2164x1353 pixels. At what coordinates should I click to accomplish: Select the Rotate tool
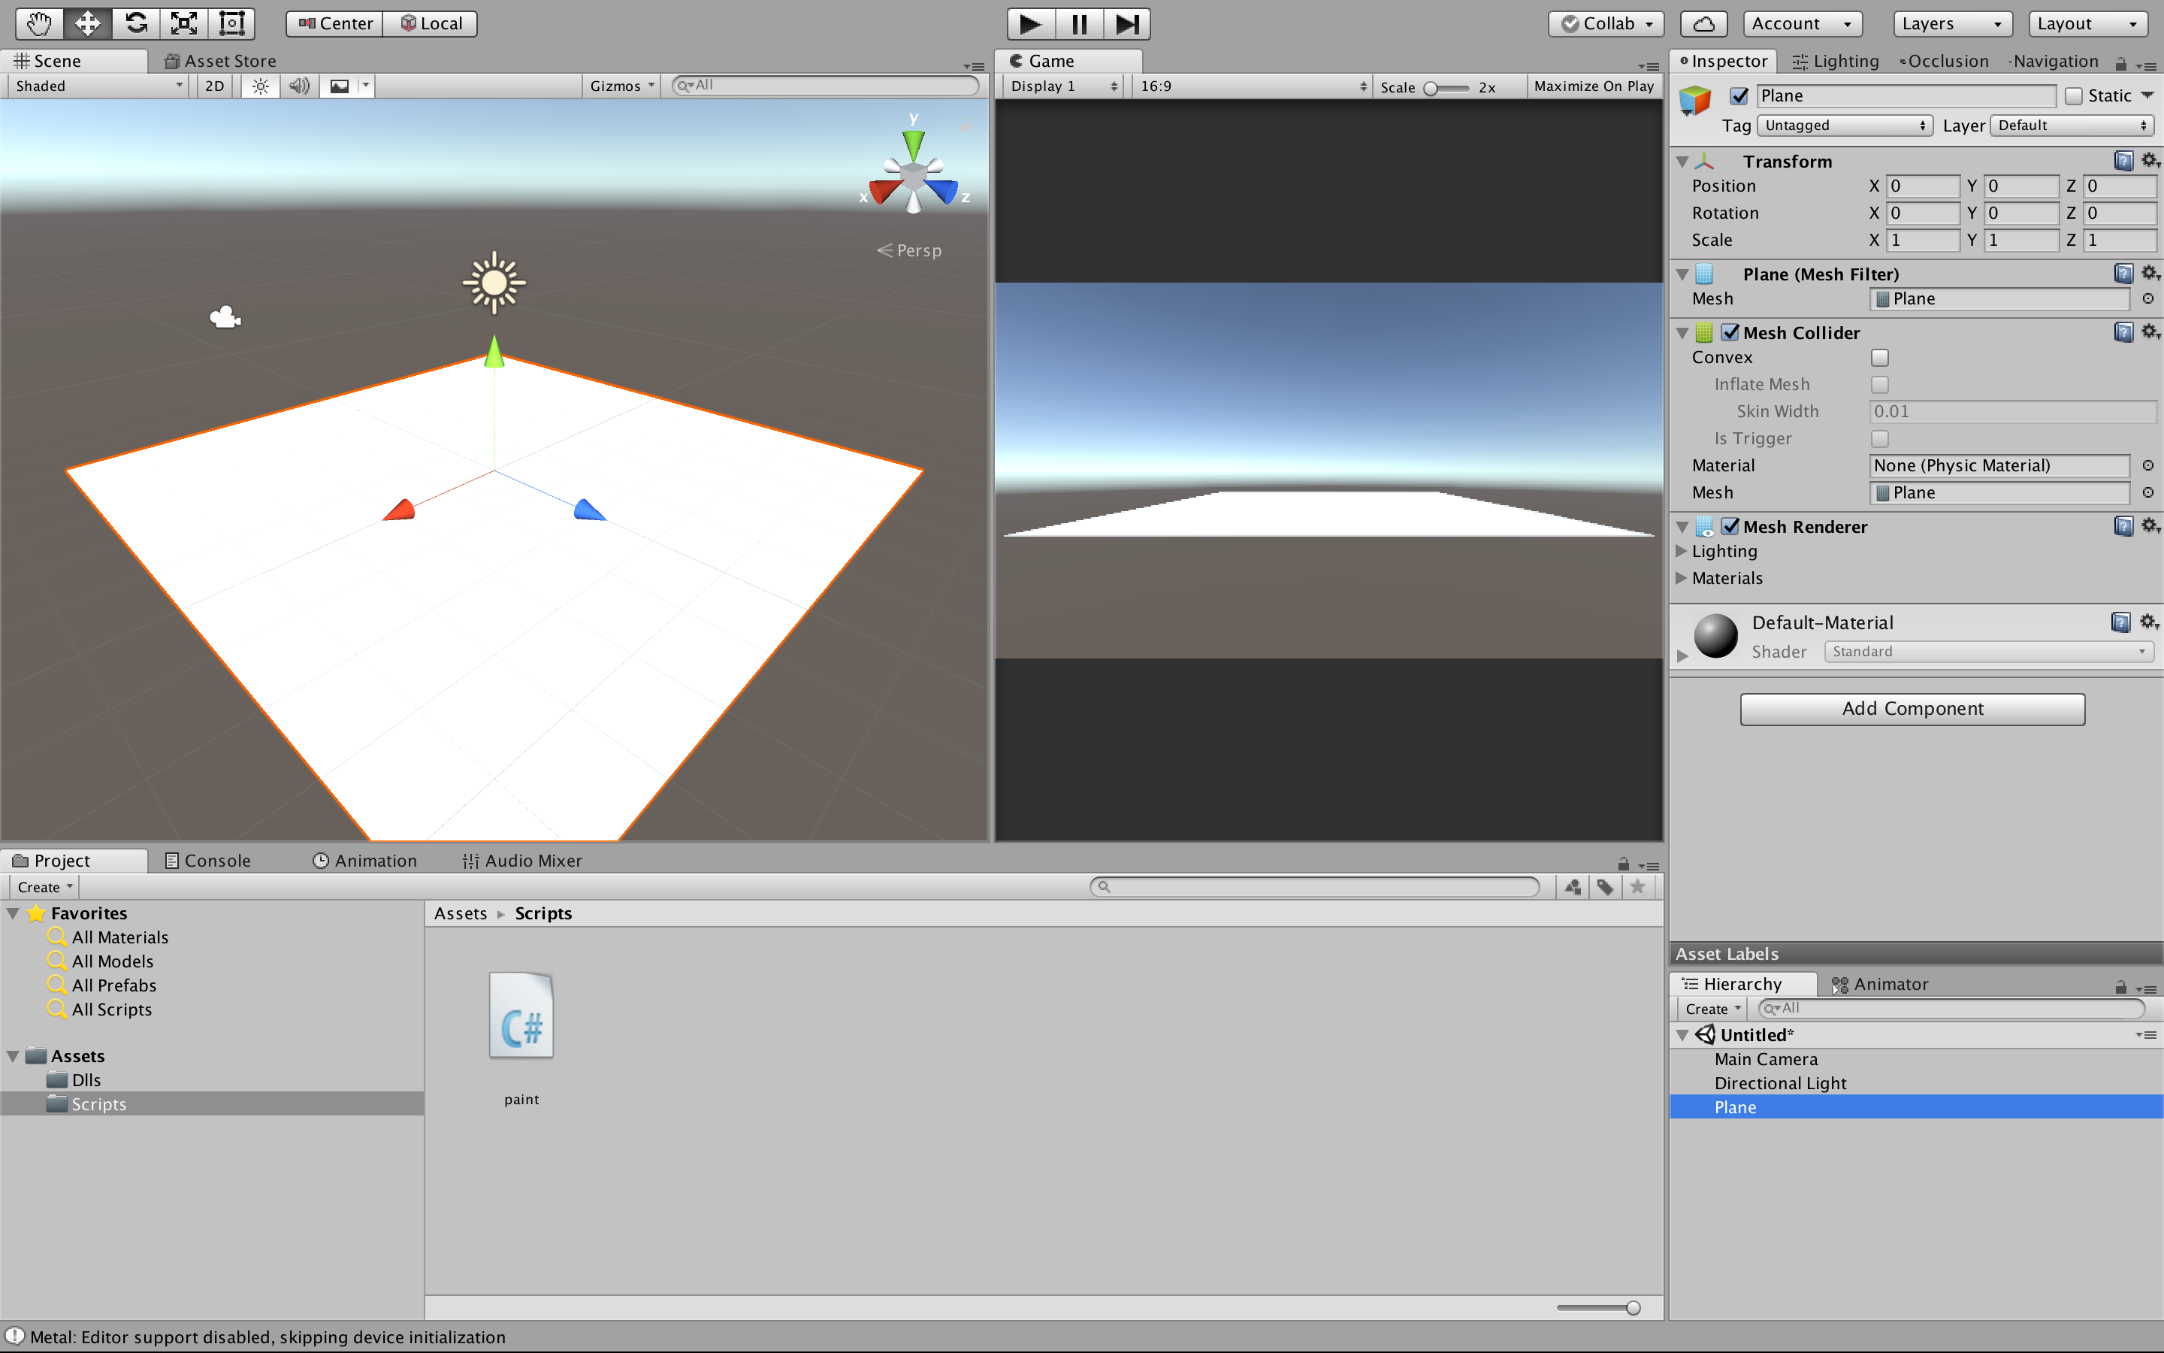[136, 23]
